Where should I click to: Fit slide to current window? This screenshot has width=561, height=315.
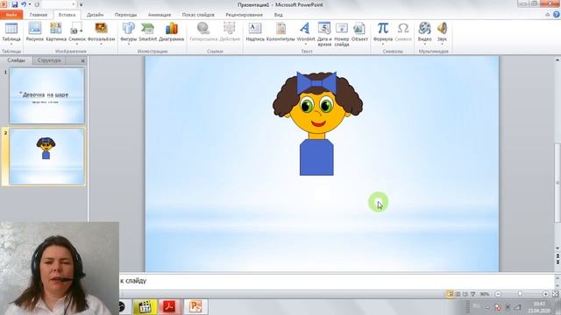555,294
